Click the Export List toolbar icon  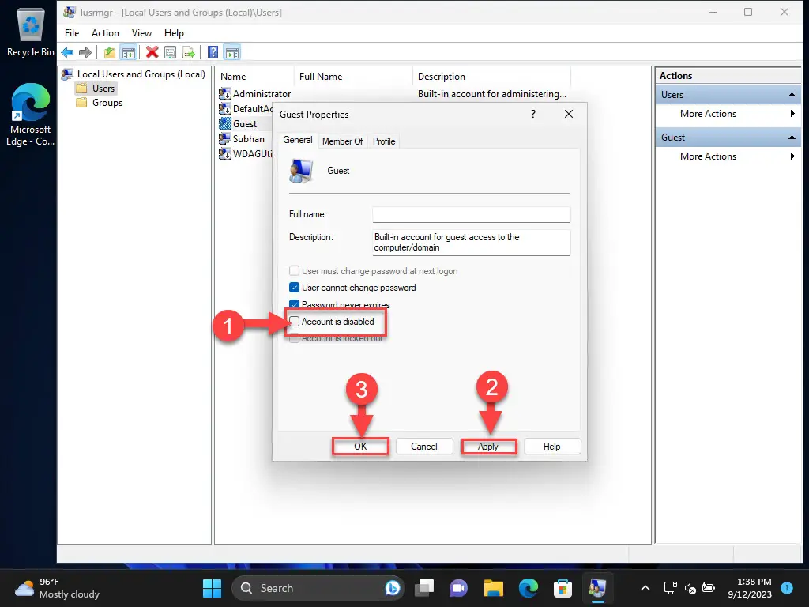click(x=189, y=52)
